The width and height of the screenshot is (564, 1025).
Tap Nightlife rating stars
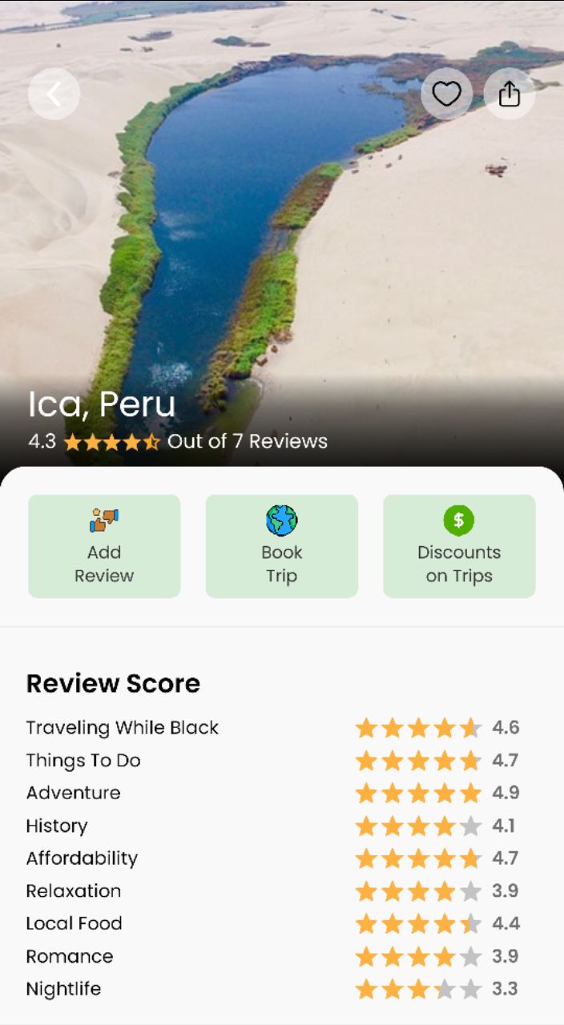tap(418, 989)
